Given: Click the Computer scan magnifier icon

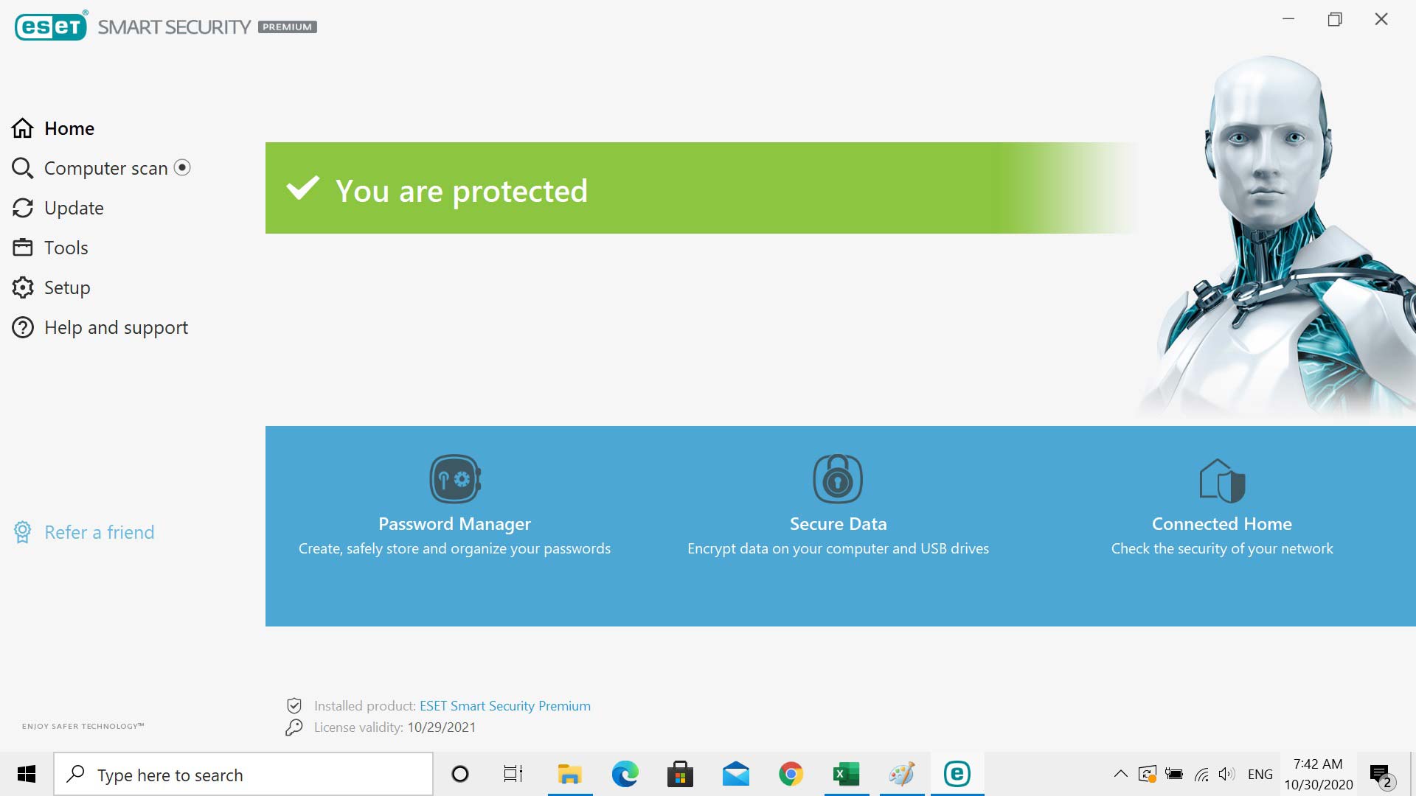Looking at the screenshot, I should click(x=22, y=168).
